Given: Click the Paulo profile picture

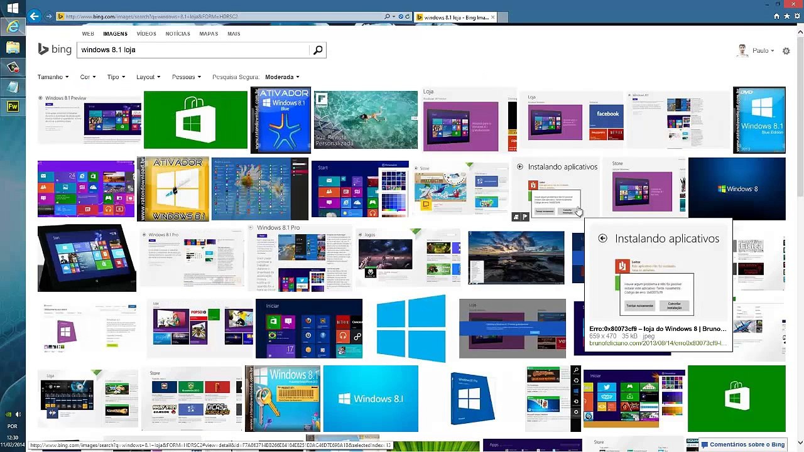Looking at the screenshot, I should (743, 51).
